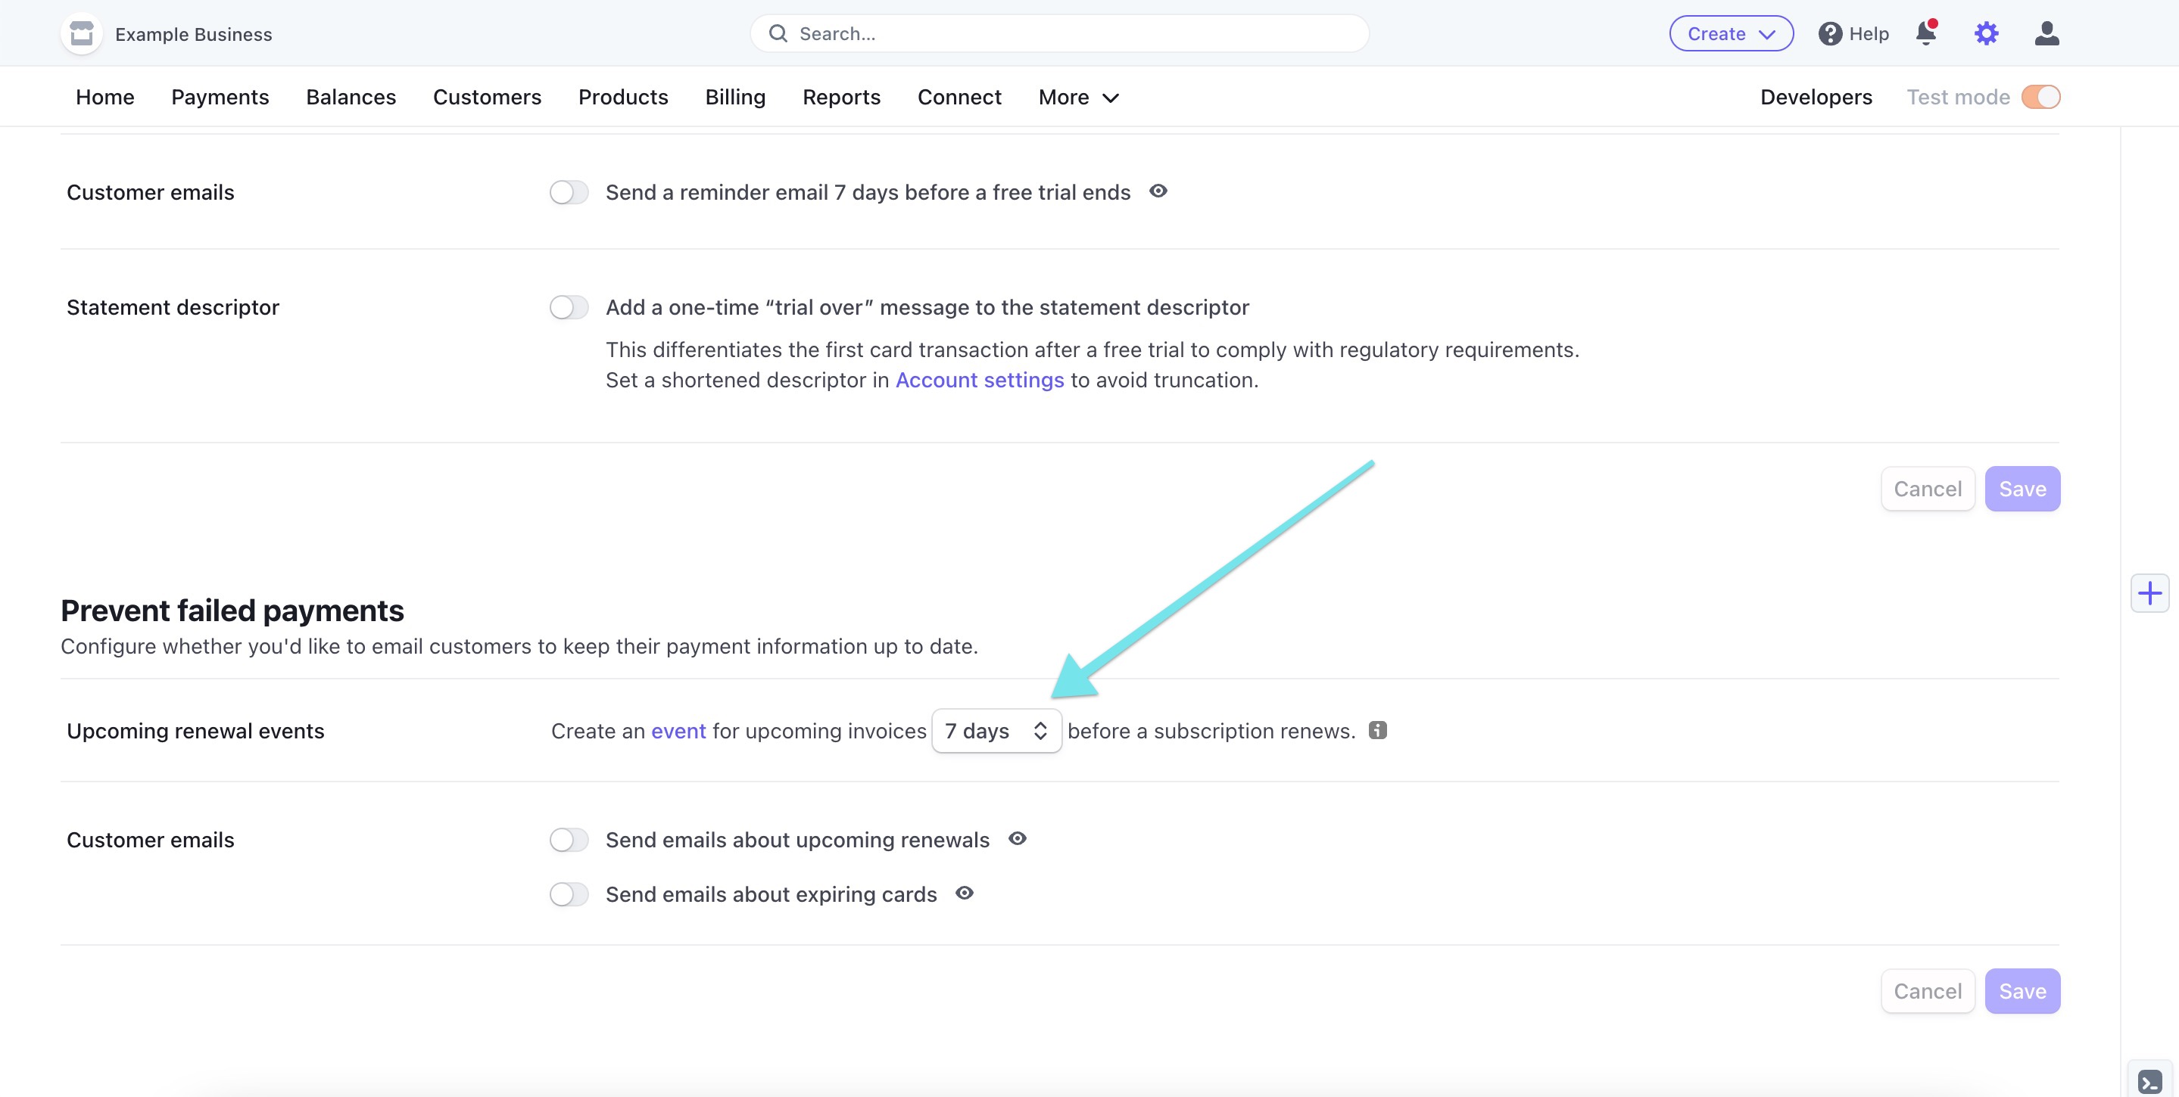This screenshot has height=1097, width=2179.
Task: Open the user profile icon
Action: pyautogui.click(x=2047, y=34)
